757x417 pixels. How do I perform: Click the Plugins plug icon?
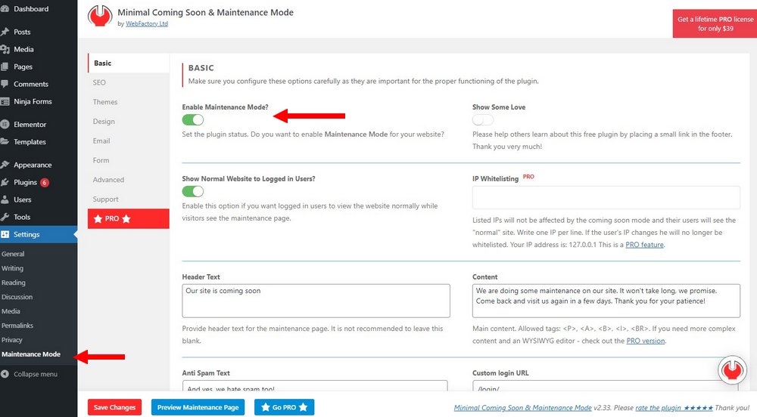pos(5,182)
